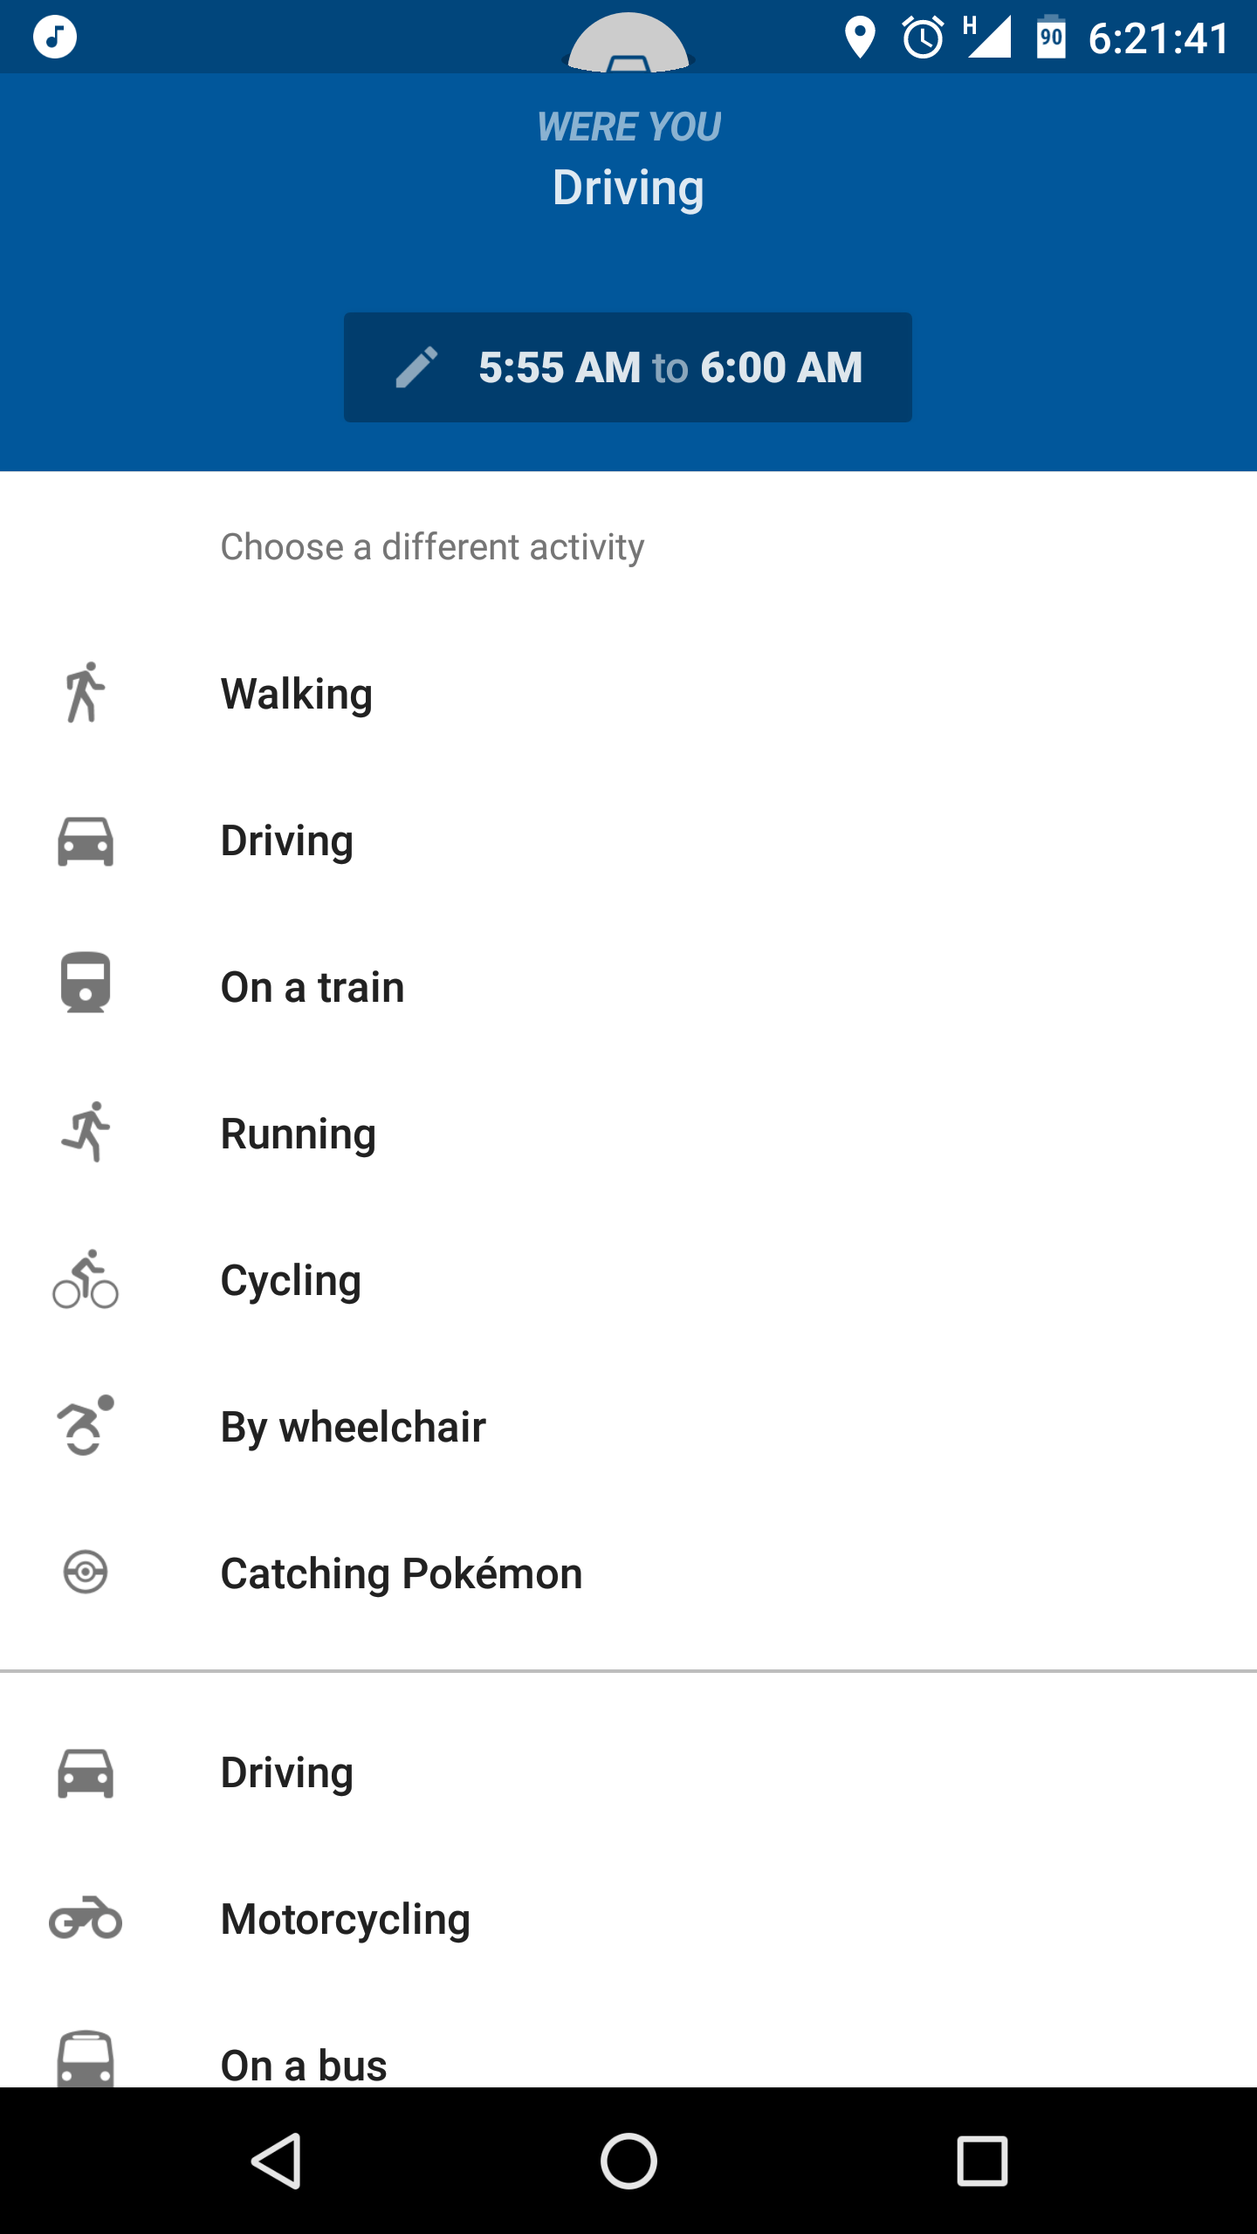1257x2234 pixels.
Task: Tap the train icon
Action: point(86,983)
